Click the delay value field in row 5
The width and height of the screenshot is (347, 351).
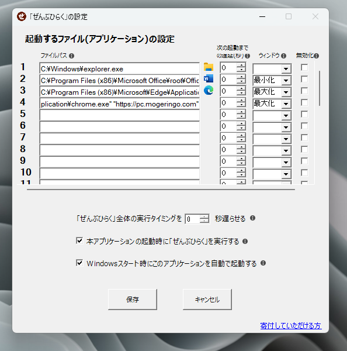(228, 114)
